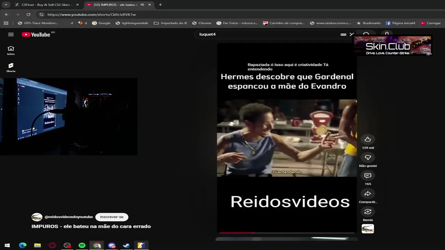The image size is (445, 250).
Task: Pause the playing Short video
Action: point(287,138)
